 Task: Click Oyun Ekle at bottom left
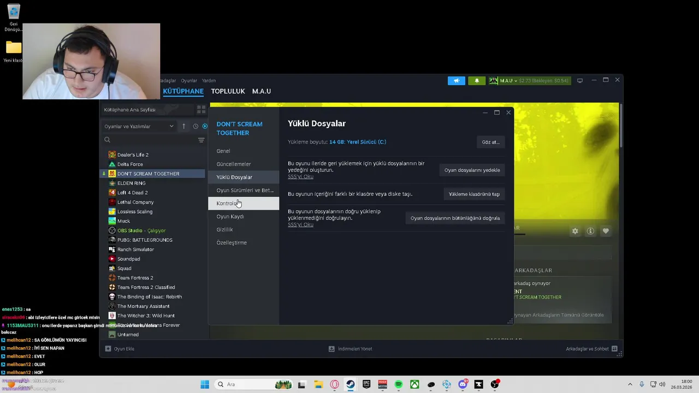click(120, 349)
